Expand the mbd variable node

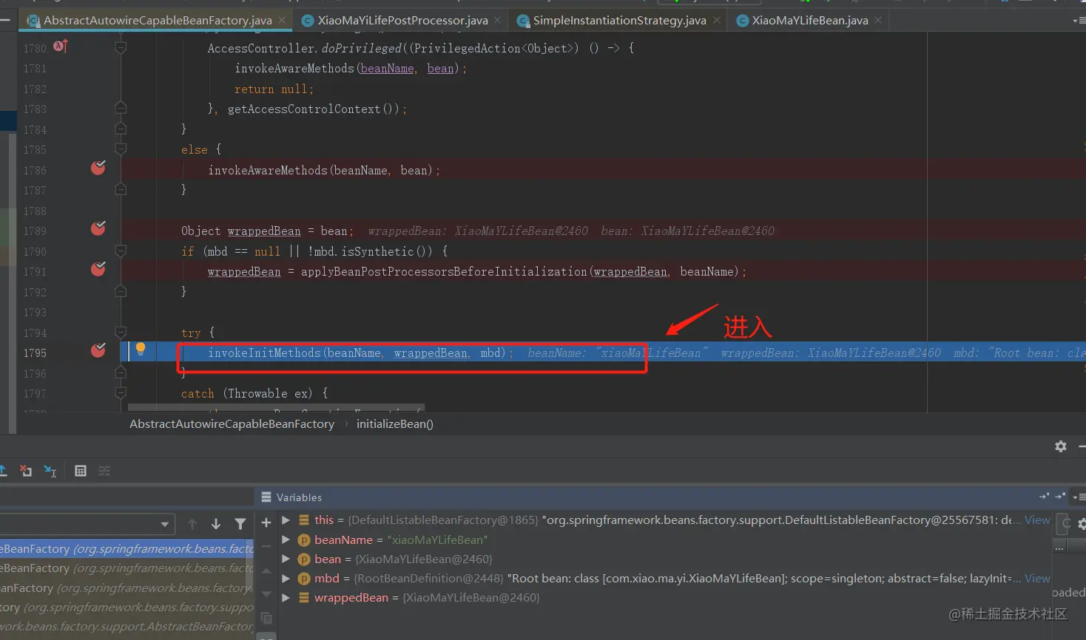tap(286, 579)
